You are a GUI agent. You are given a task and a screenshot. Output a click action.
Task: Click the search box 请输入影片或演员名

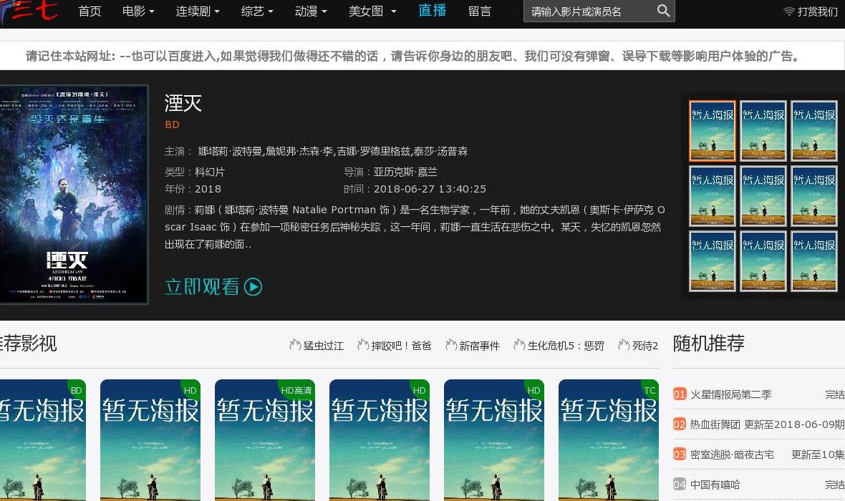tap(589, 11)
